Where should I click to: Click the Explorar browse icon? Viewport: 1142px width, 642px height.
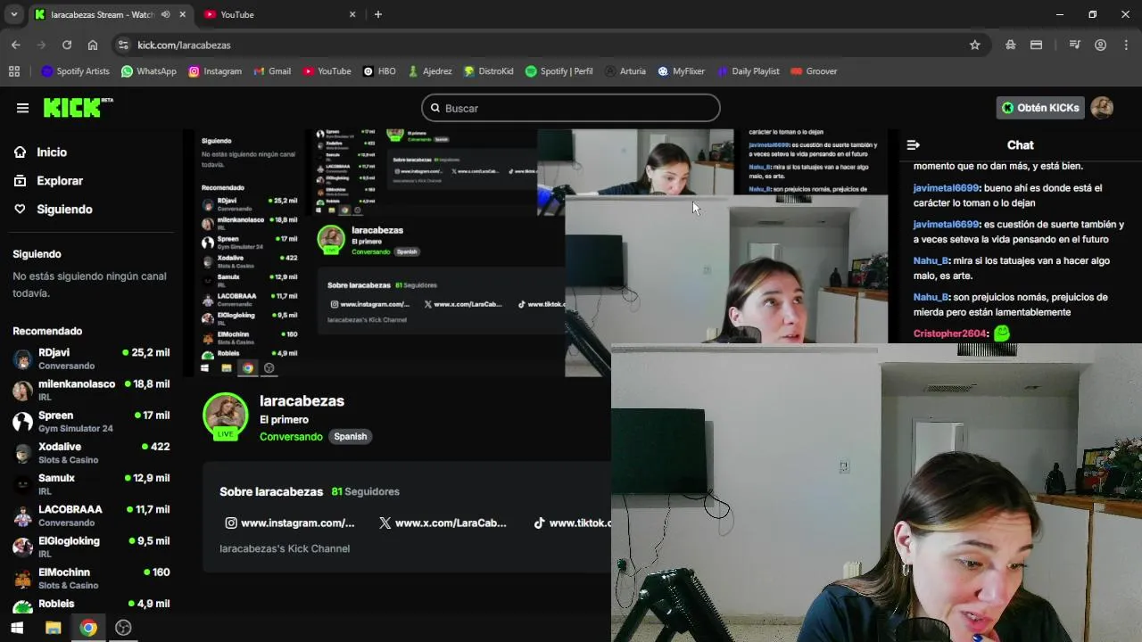pyautogui.click(x=21, y=181)
